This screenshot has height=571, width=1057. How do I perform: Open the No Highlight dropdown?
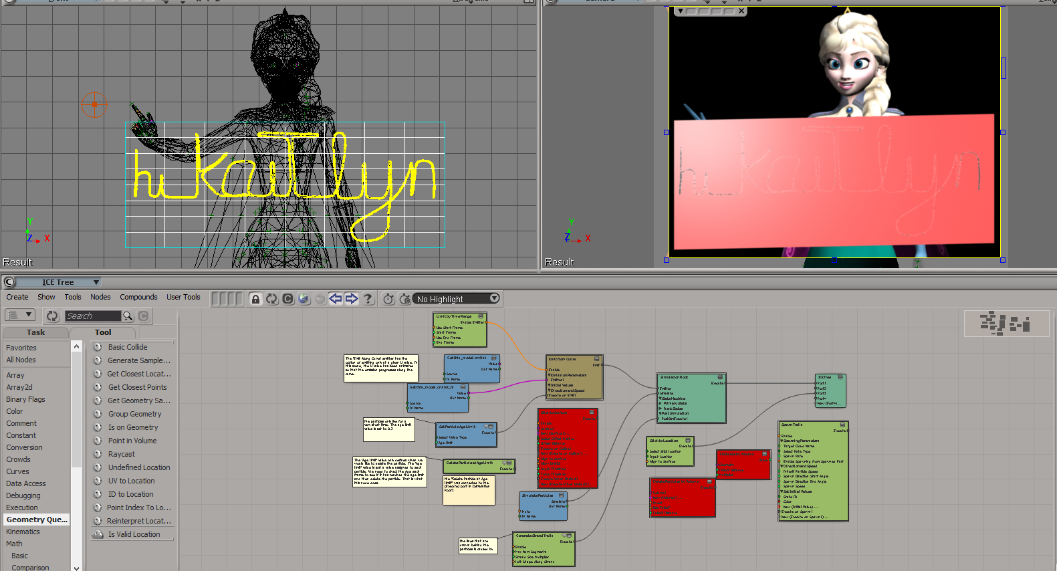457,299
